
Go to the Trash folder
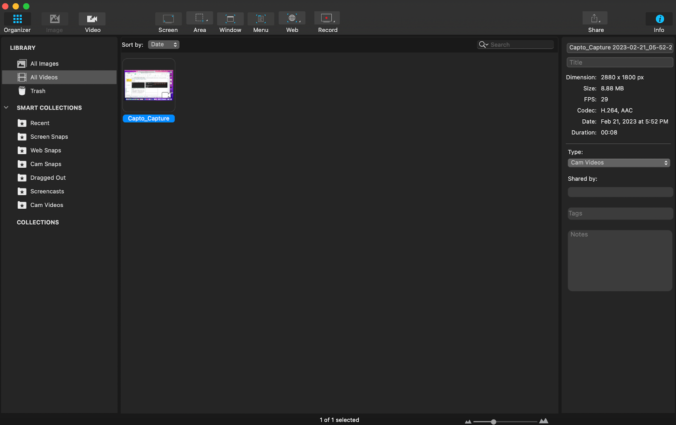38,91
